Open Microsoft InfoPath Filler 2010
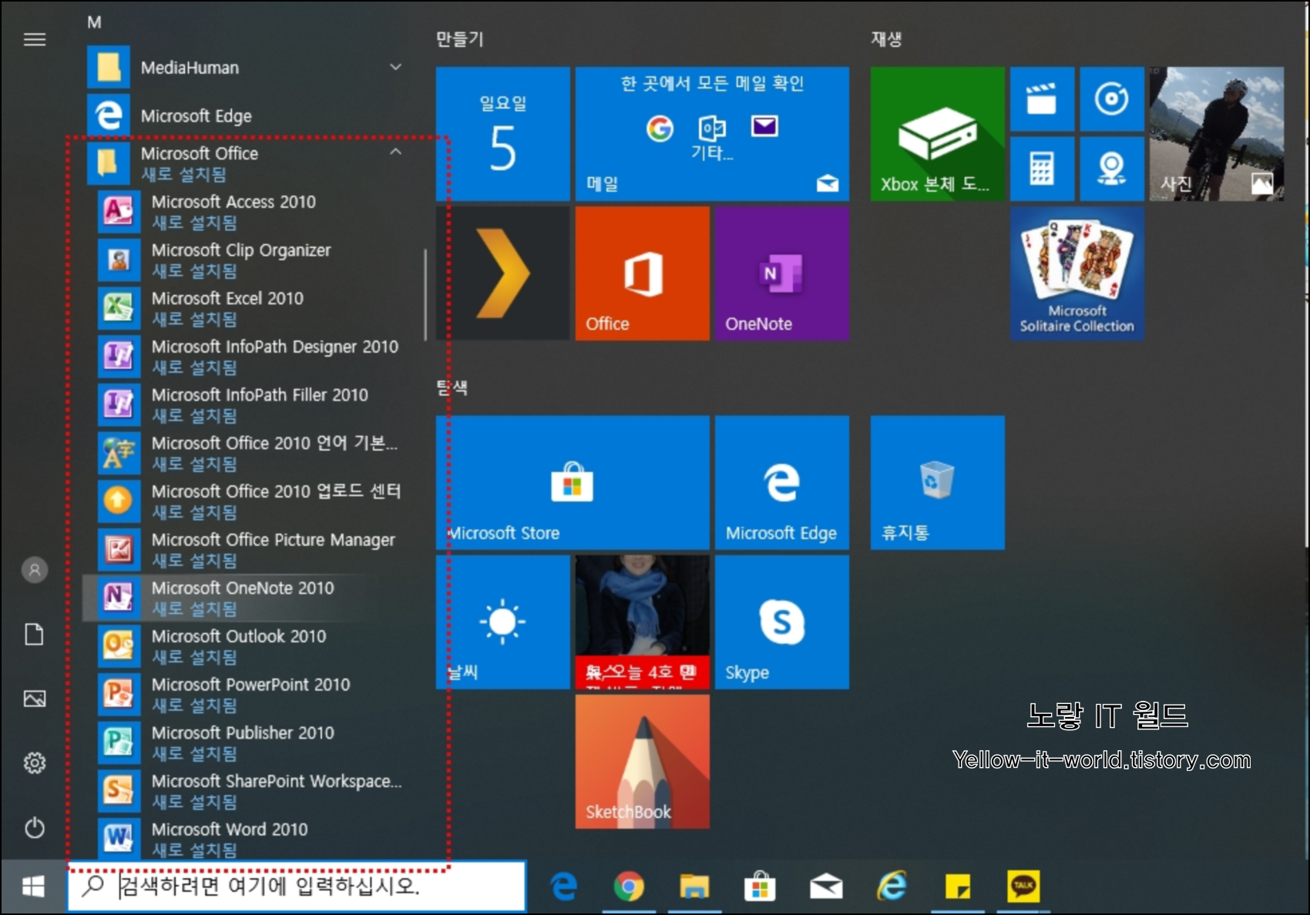 coord(247,404)
